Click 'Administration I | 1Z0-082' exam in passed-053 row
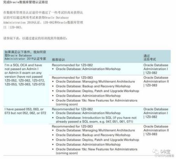Screen dimensions: 176x159 [x=156, y=113]
